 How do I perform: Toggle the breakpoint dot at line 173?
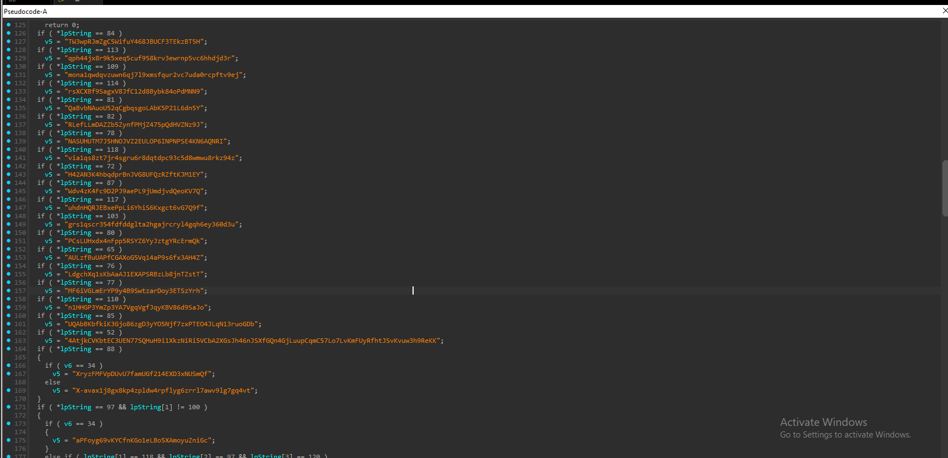(8, 424)
